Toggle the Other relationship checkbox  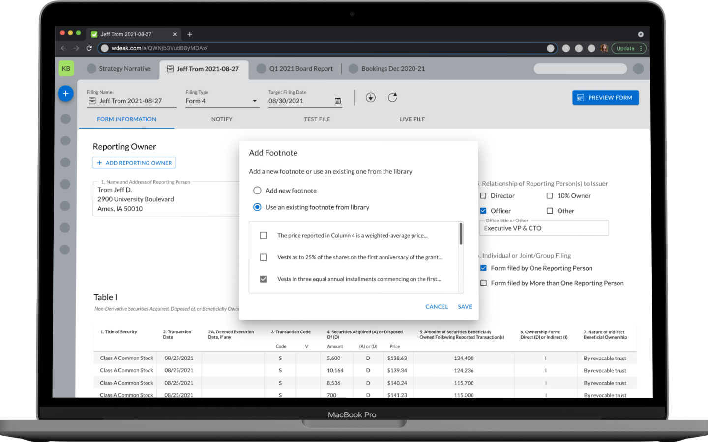click(x=550, y=211)
